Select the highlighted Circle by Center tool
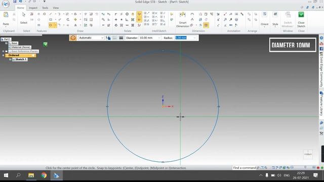 click(x=51, y=25)
